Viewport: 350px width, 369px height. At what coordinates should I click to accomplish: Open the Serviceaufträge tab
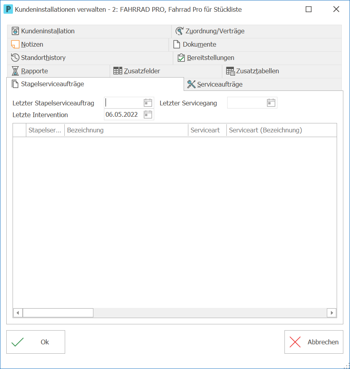tap(263, 85)
